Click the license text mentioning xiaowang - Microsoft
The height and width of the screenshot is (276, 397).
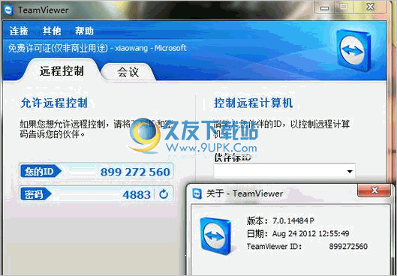tap(98, 48)
